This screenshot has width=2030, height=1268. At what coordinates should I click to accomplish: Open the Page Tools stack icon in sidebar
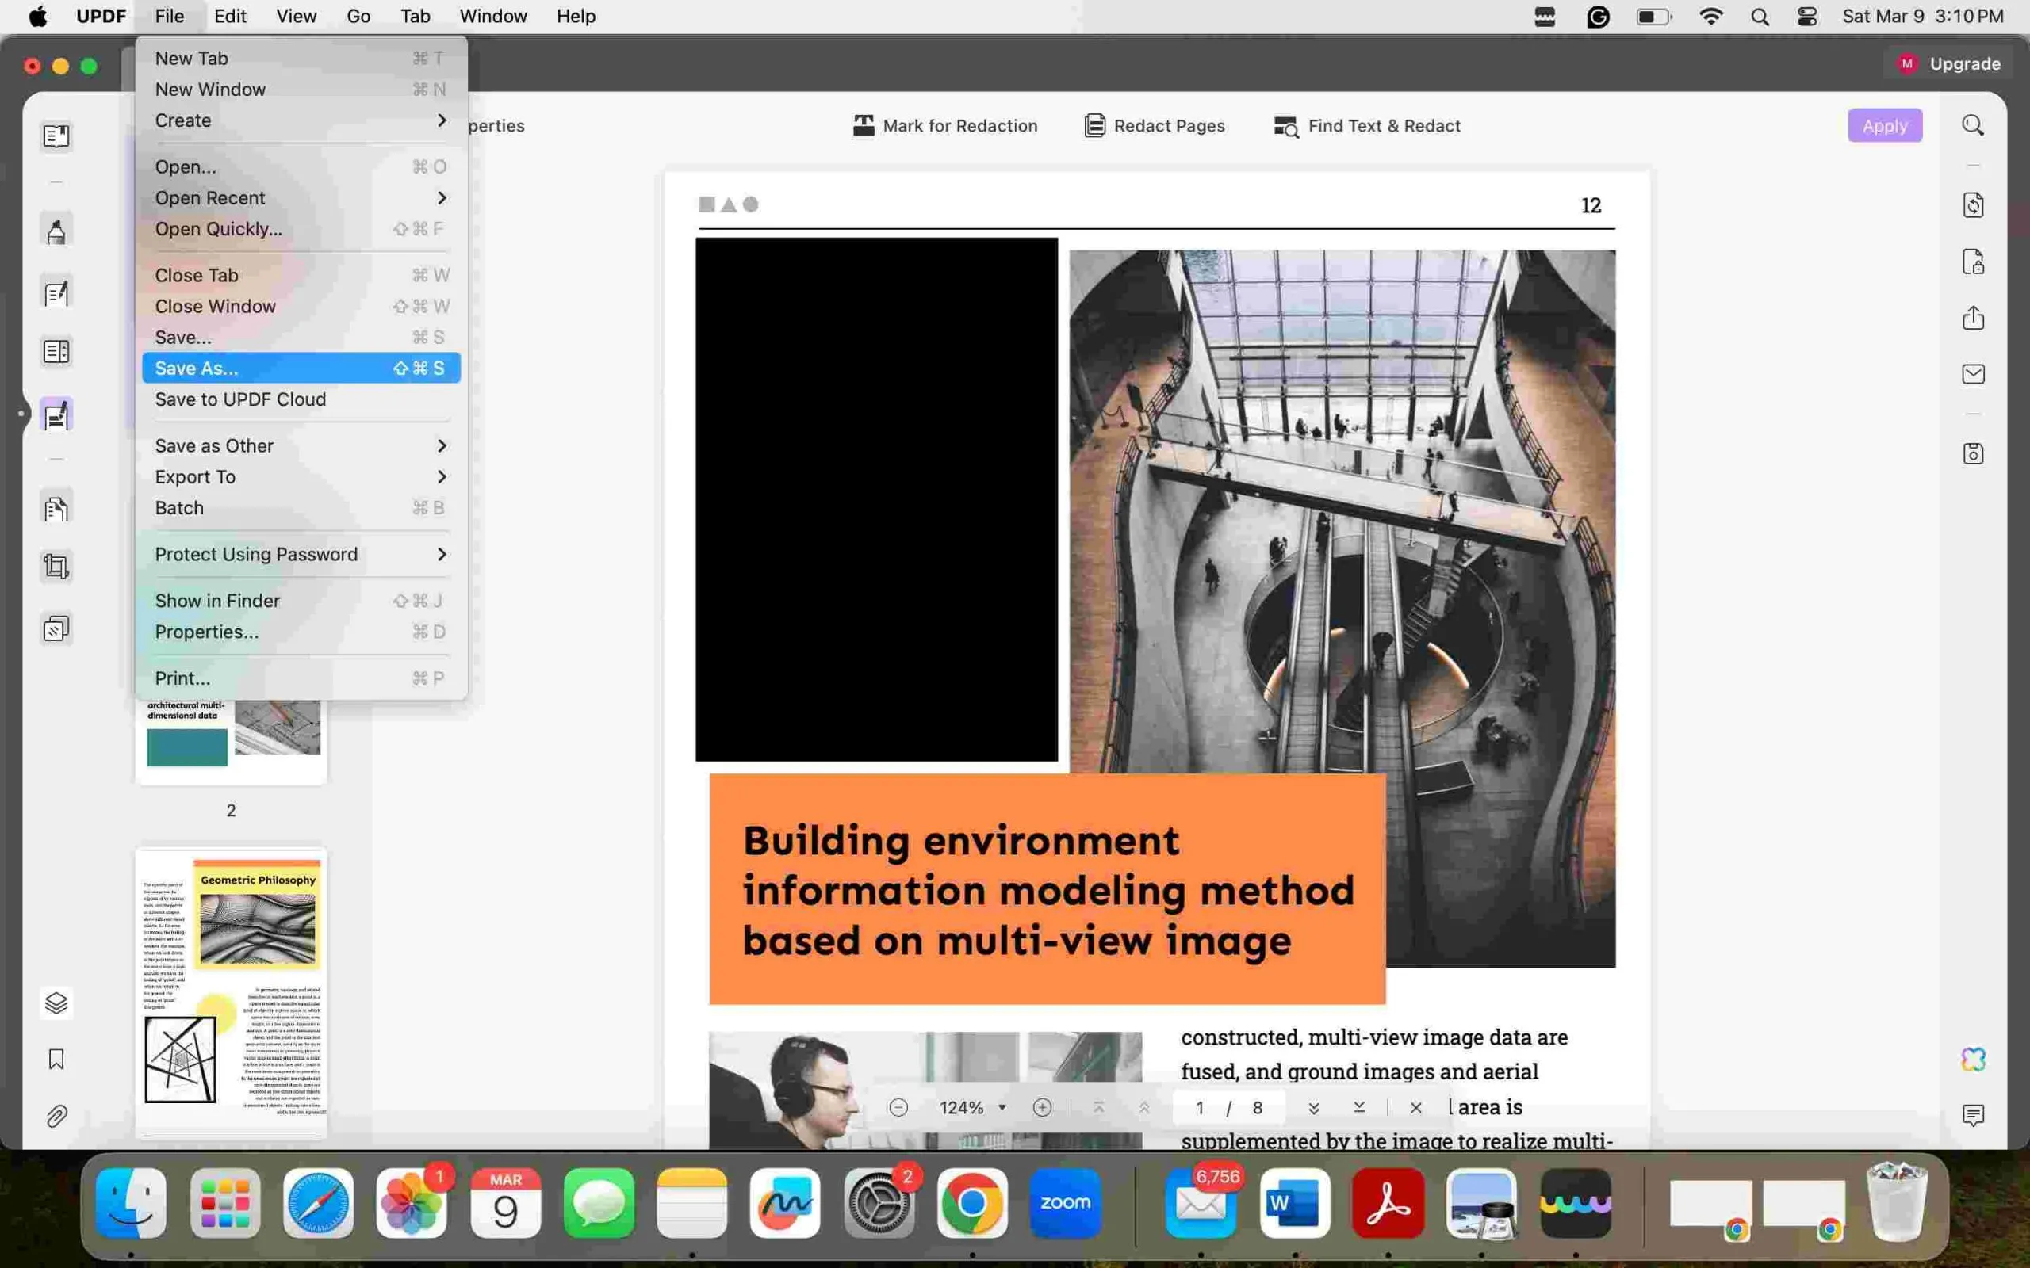(56, 629)
